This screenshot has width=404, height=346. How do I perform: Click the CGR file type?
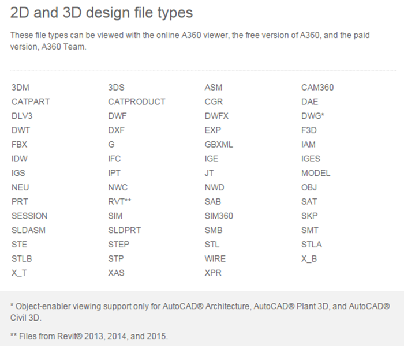pyautogui.click(x=214, y=101)
